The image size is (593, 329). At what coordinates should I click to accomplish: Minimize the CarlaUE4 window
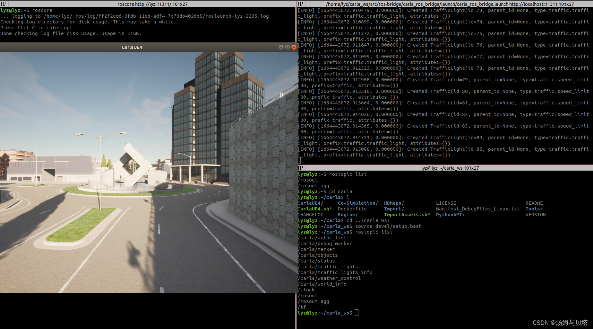coord(281,47)
